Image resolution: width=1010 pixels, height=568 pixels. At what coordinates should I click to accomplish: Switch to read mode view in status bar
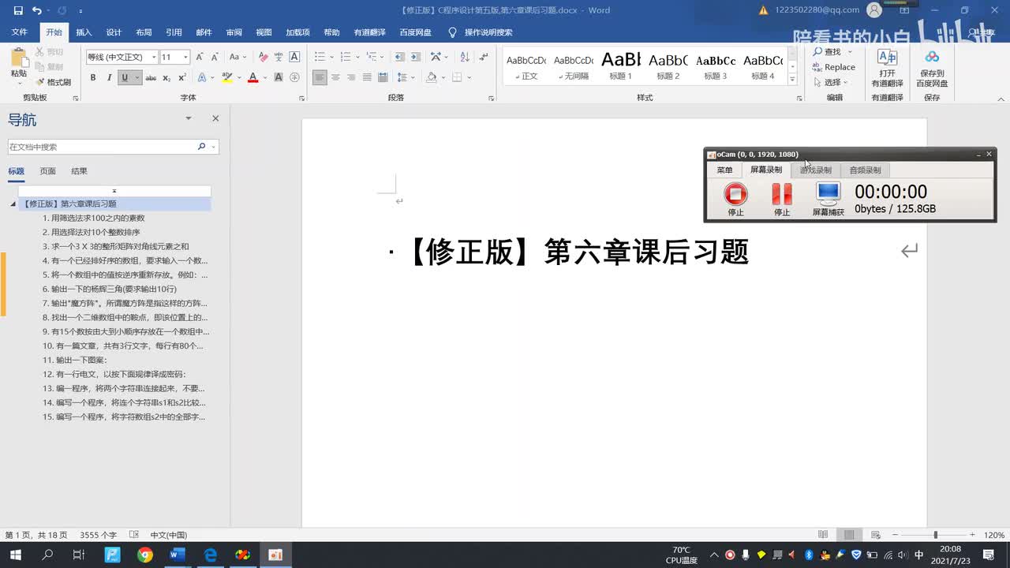[823, 535]
